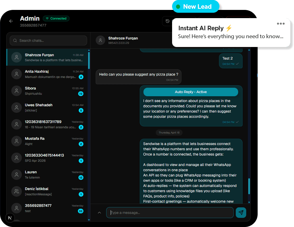Click avatar of chat 355692857477 in list
Image resolution: width=294 pixels, height=227 pixels.
pyautogui.click(x=16, y=208)
